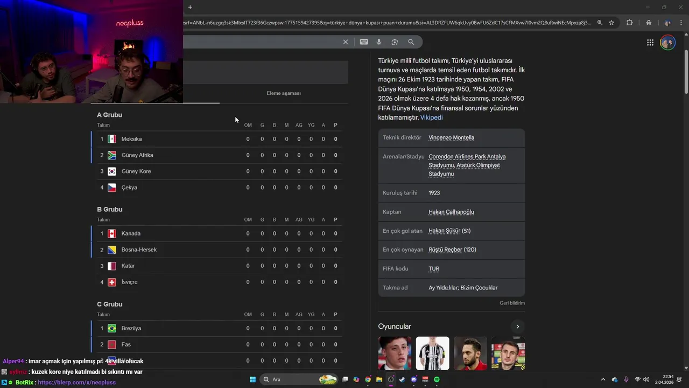Start voice search with microphone icon
689x388 pixels.
coord(379,42)
